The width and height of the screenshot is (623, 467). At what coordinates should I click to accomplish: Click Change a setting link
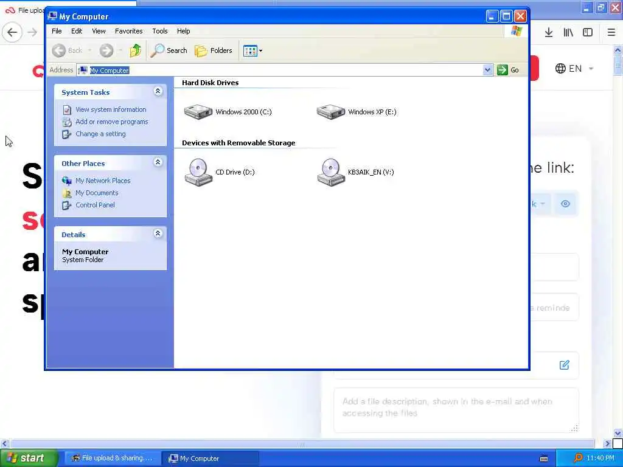100,134
